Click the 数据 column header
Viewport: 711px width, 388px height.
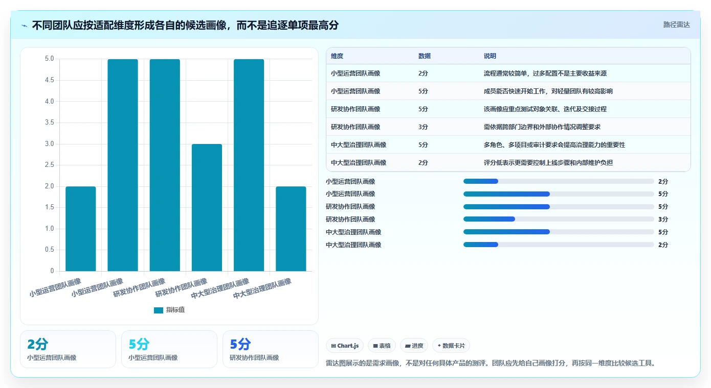tap(425, 56)
